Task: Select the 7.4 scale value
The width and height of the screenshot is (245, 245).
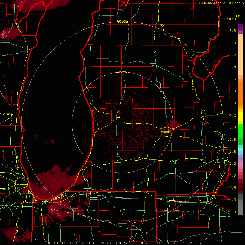Action: tap(233, 67)
